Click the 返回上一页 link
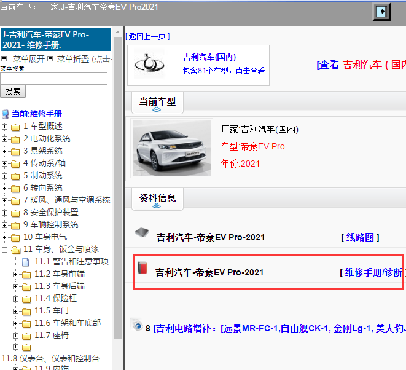Image resolution: width=406 pixels, height=370 pixels. 147,36
